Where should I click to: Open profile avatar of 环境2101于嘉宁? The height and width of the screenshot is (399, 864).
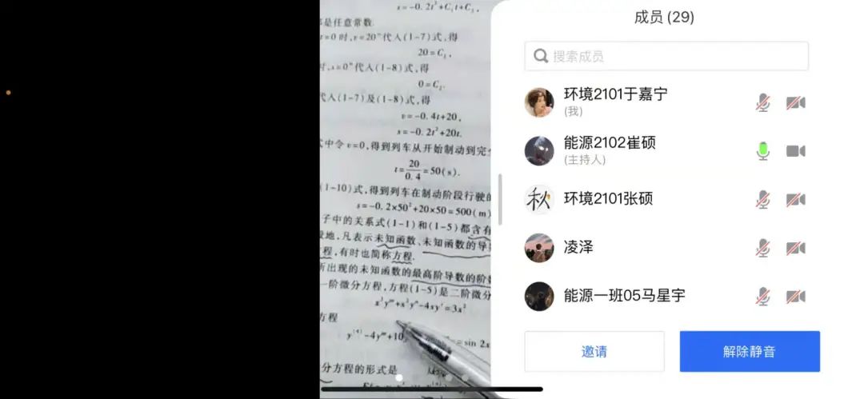539,102
